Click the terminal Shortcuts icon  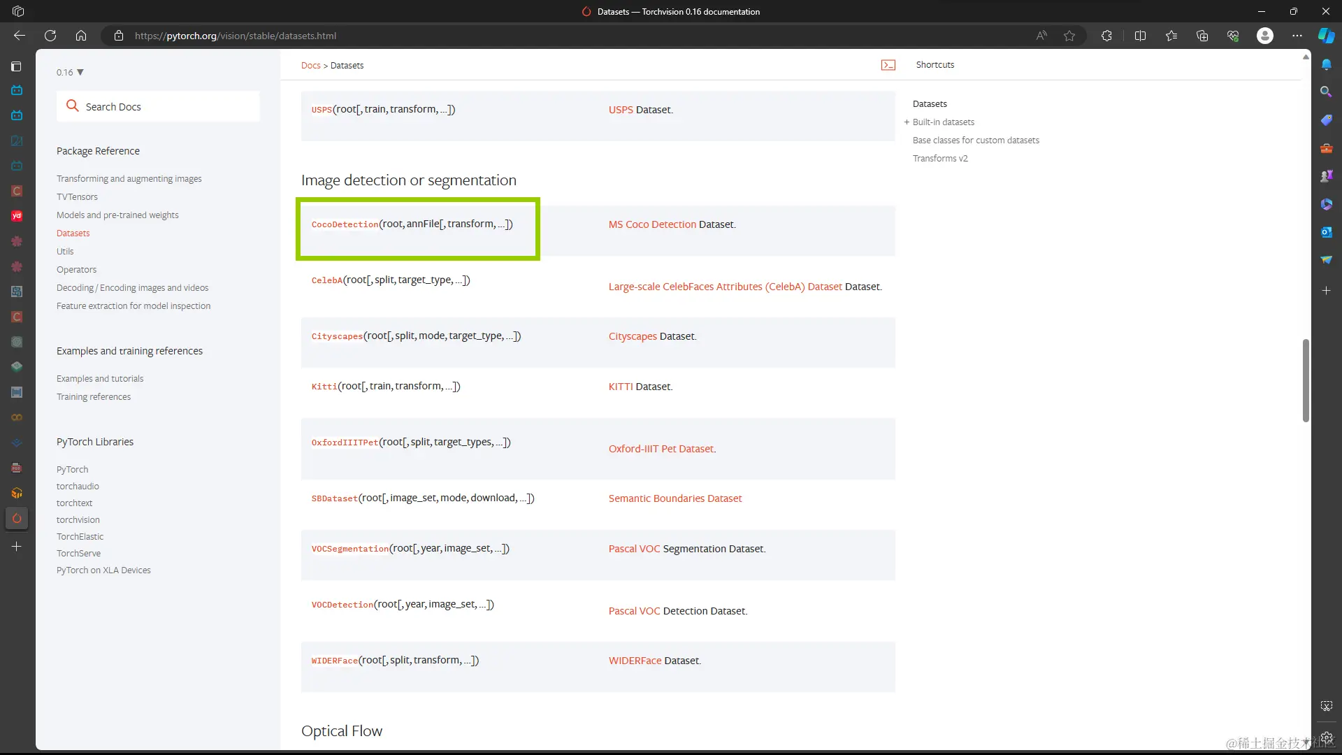pos(888,65)
